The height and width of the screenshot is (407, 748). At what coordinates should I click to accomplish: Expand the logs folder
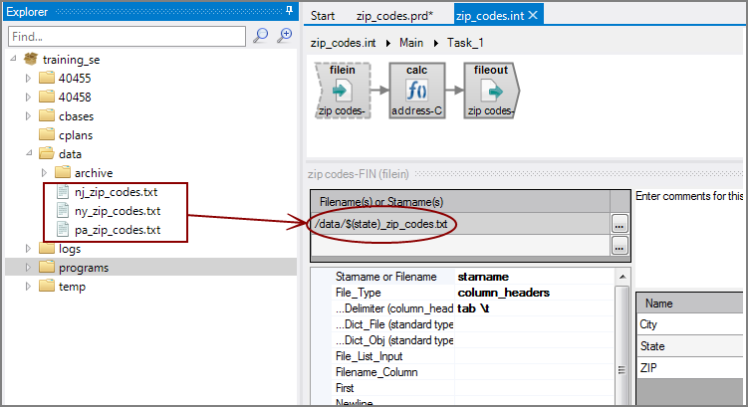pyautogui.click(x=28, y=249)
